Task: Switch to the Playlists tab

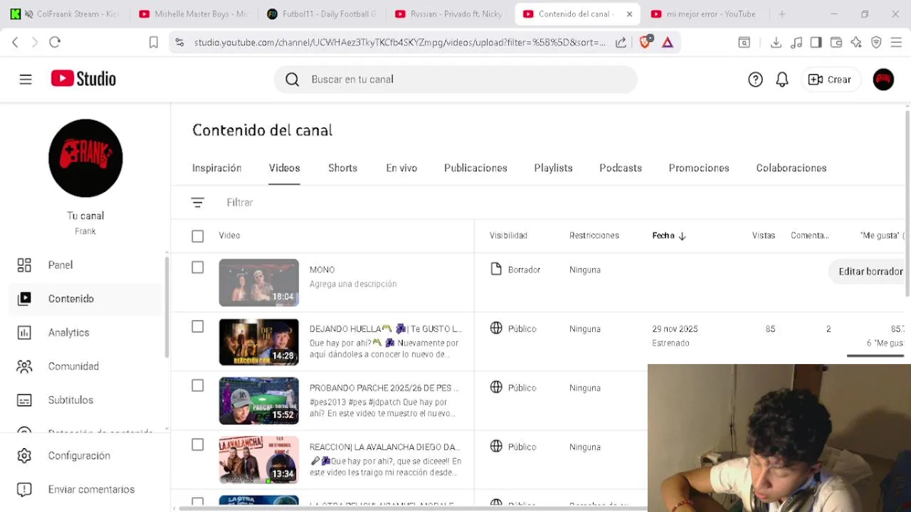Action: 553,168
